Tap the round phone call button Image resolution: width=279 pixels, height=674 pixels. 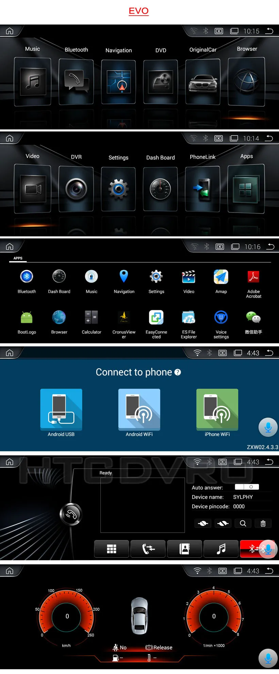(x=71, y=514)
